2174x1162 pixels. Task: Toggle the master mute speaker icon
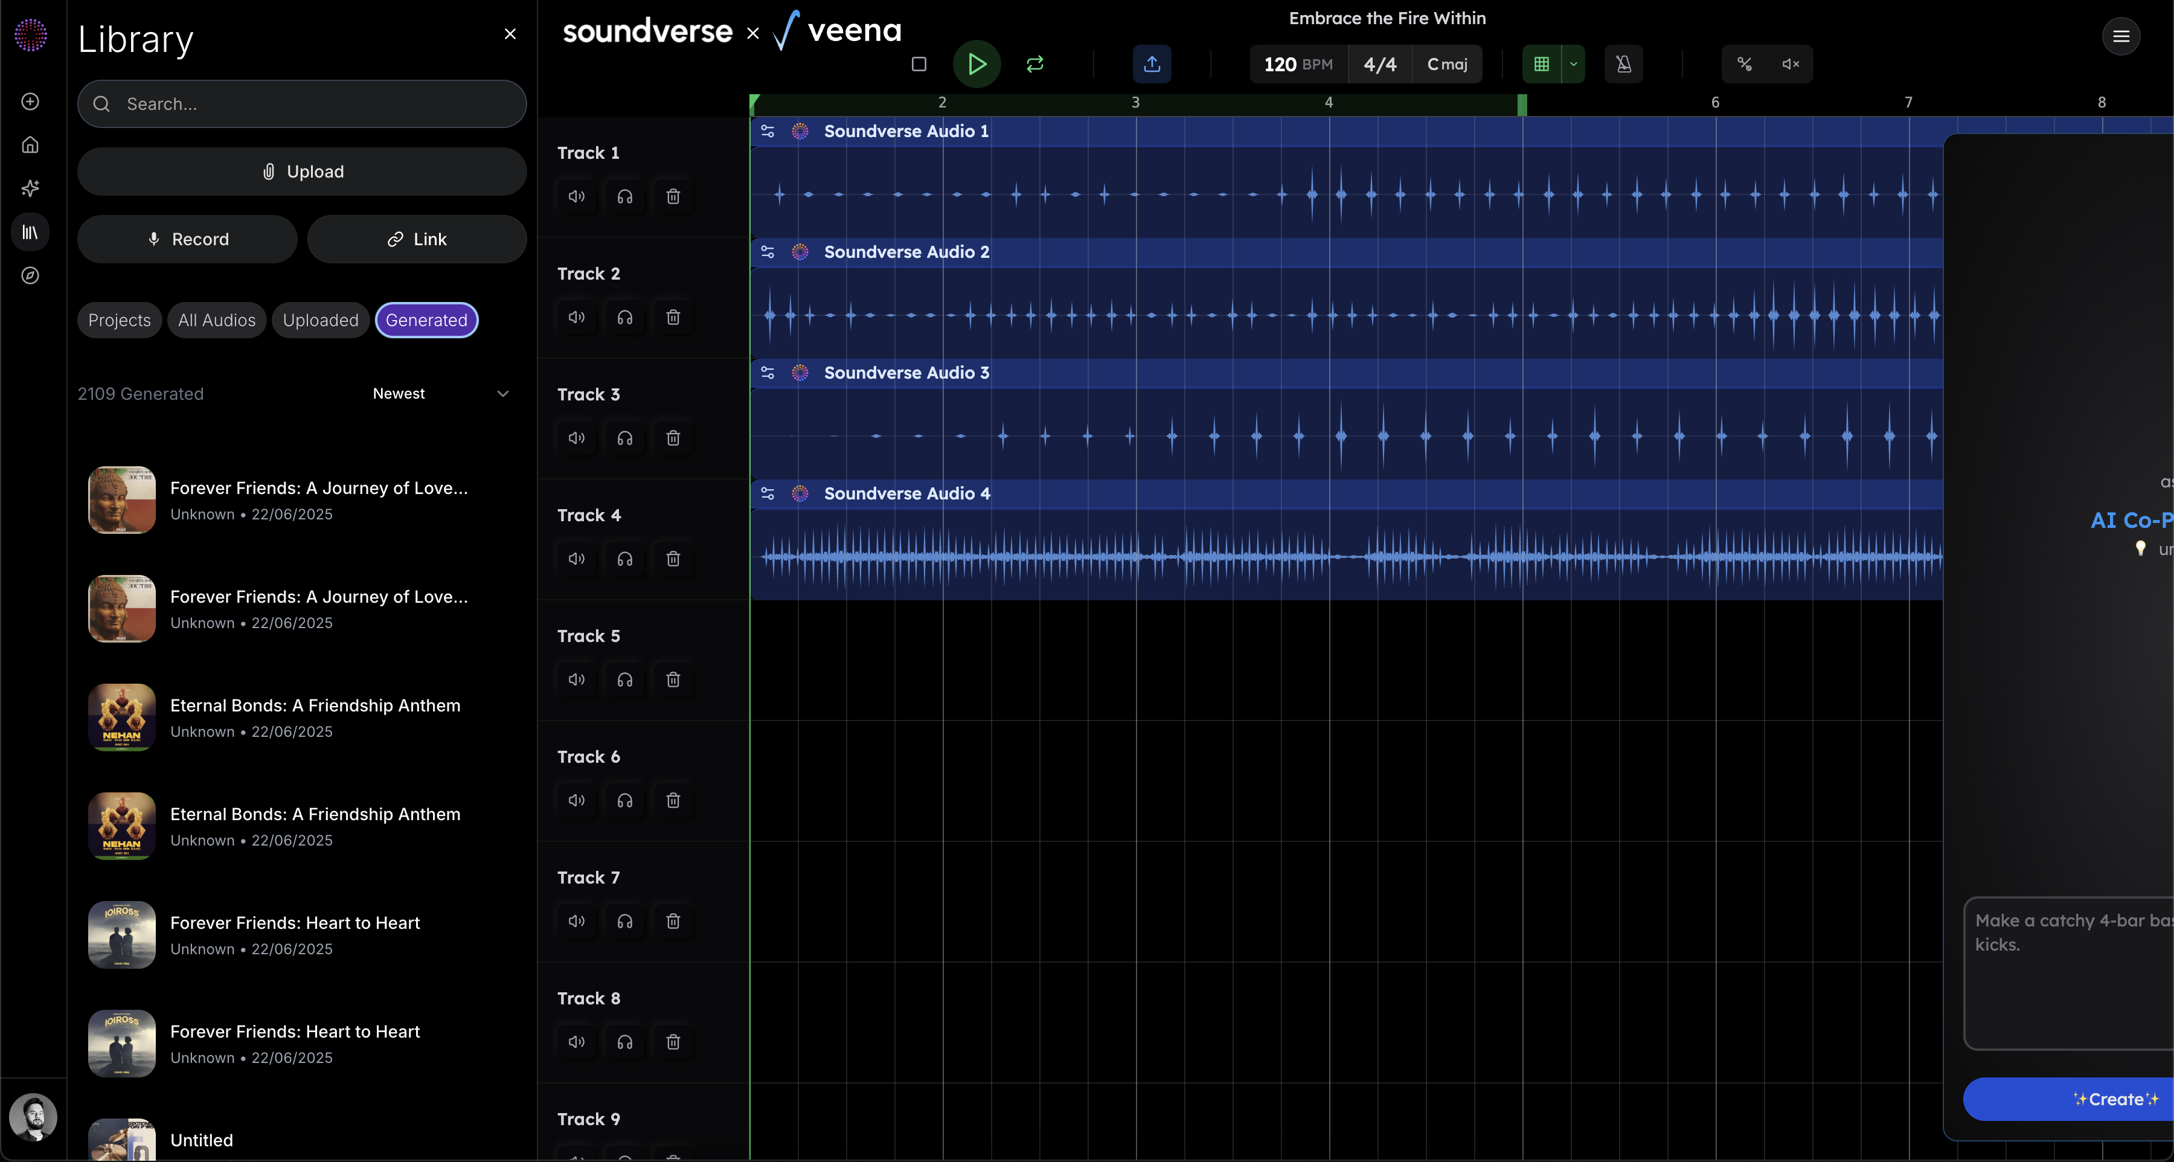click(1791, 64)
